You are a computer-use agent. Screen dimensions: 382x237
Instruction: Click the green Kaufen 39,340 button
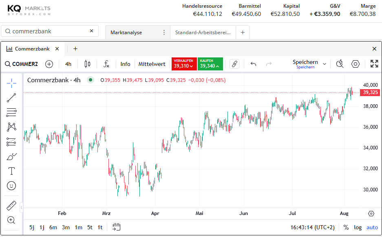pos(210,64)
